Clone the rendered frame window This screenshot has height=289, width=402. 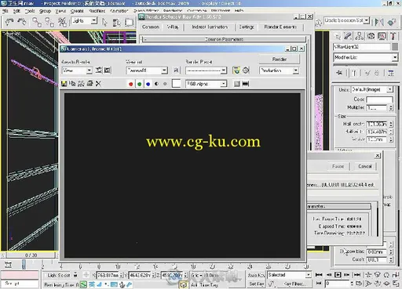click(x=81, y=84)
